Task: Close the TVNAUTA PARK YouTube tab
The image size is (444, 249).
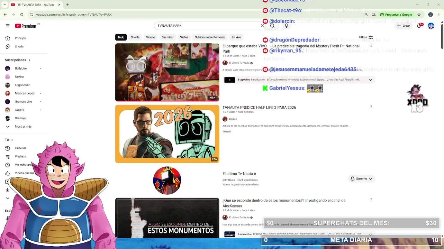Action: (59, 4)
